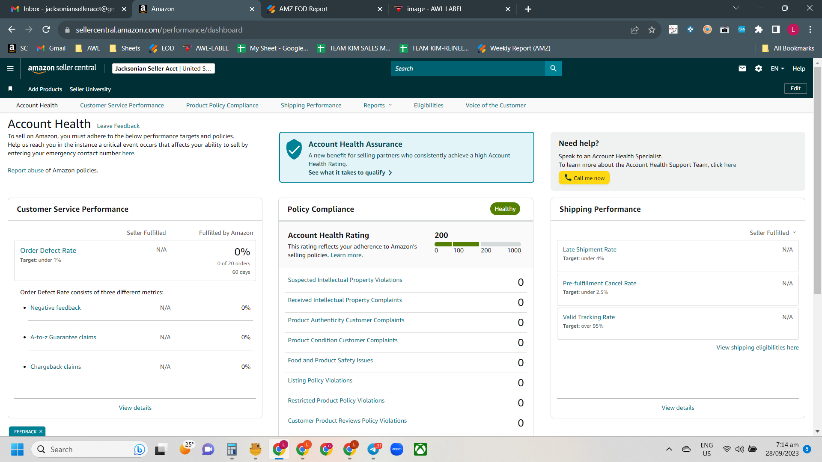The height and width of the screenshot is (462, 822).
Task: Open the Voice of the Customer menu item
Action: 496,105
